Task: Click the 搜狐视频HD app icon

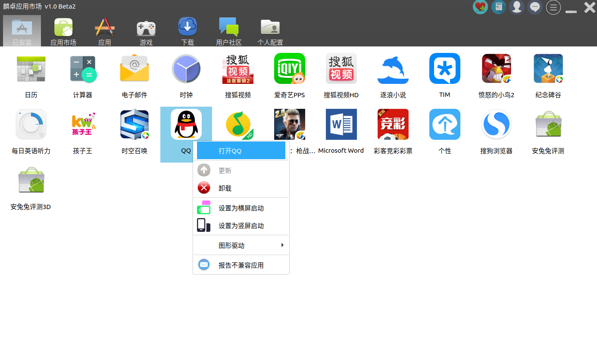Action: tap(341, 69)
